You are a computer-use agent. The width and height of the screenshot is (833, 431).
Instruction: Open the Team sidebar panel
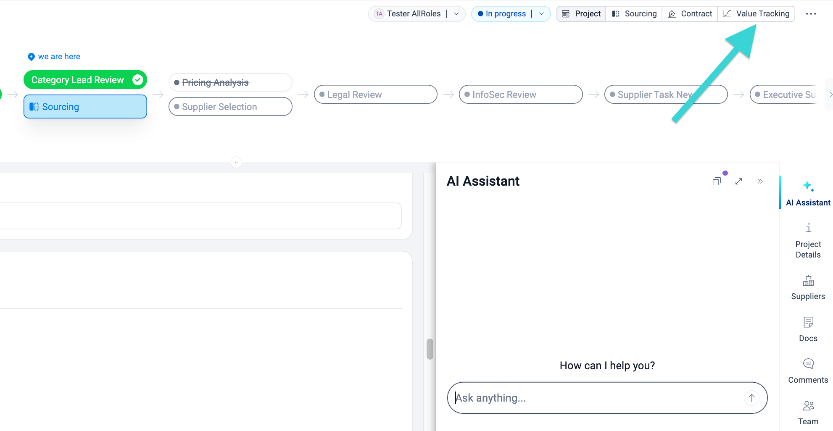pyautogui.click(x=808, y=413)
